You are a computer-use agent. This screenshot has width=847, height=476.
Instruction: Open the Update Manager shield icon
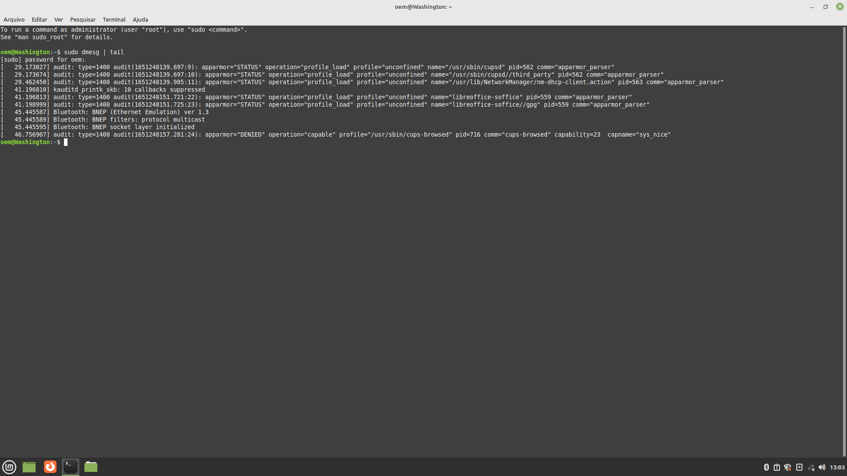787,467
